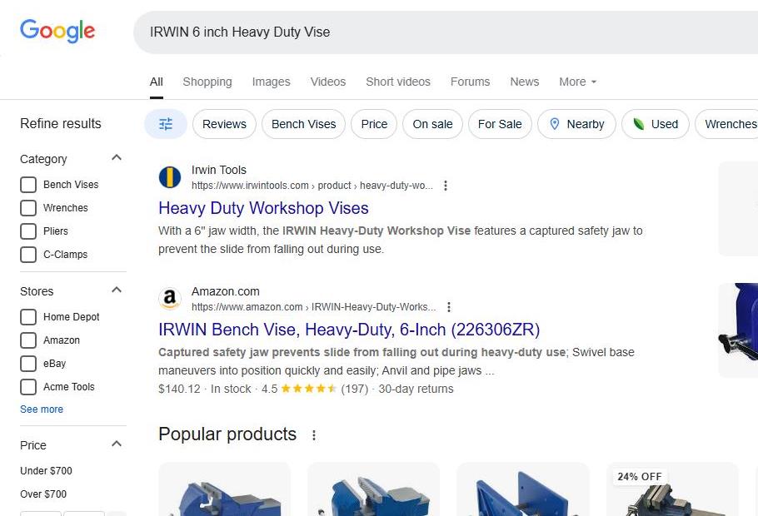Click the star rating on Amazon result
This screenshot has height=516, width=758.
(308, 389)
